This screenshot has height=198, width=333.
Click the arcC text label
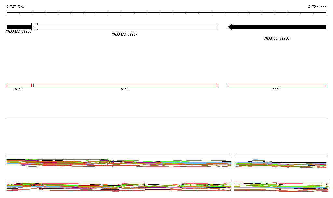click(x=19, y=89)
